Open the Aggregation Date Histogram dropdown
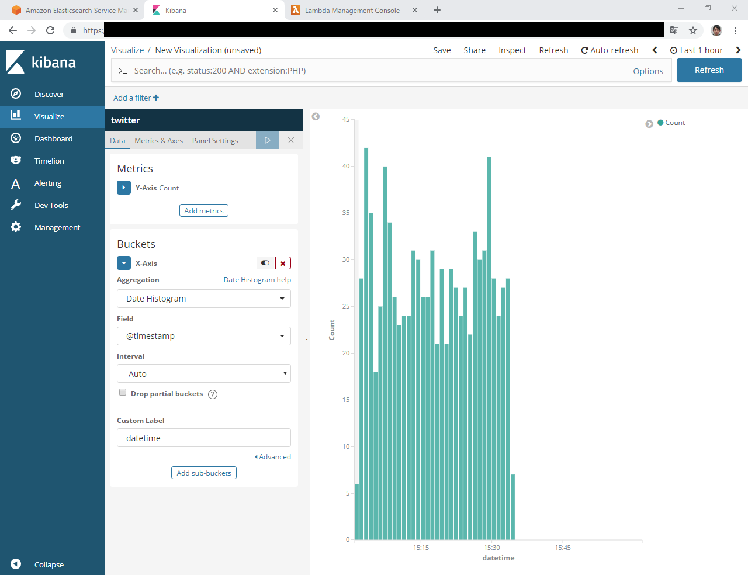 point(204,299)
